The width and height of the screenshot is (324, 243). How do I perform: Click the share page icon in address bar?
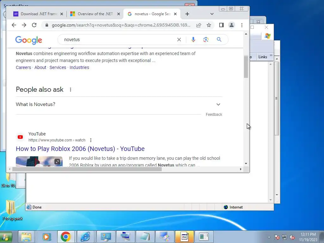pos(199,25)
